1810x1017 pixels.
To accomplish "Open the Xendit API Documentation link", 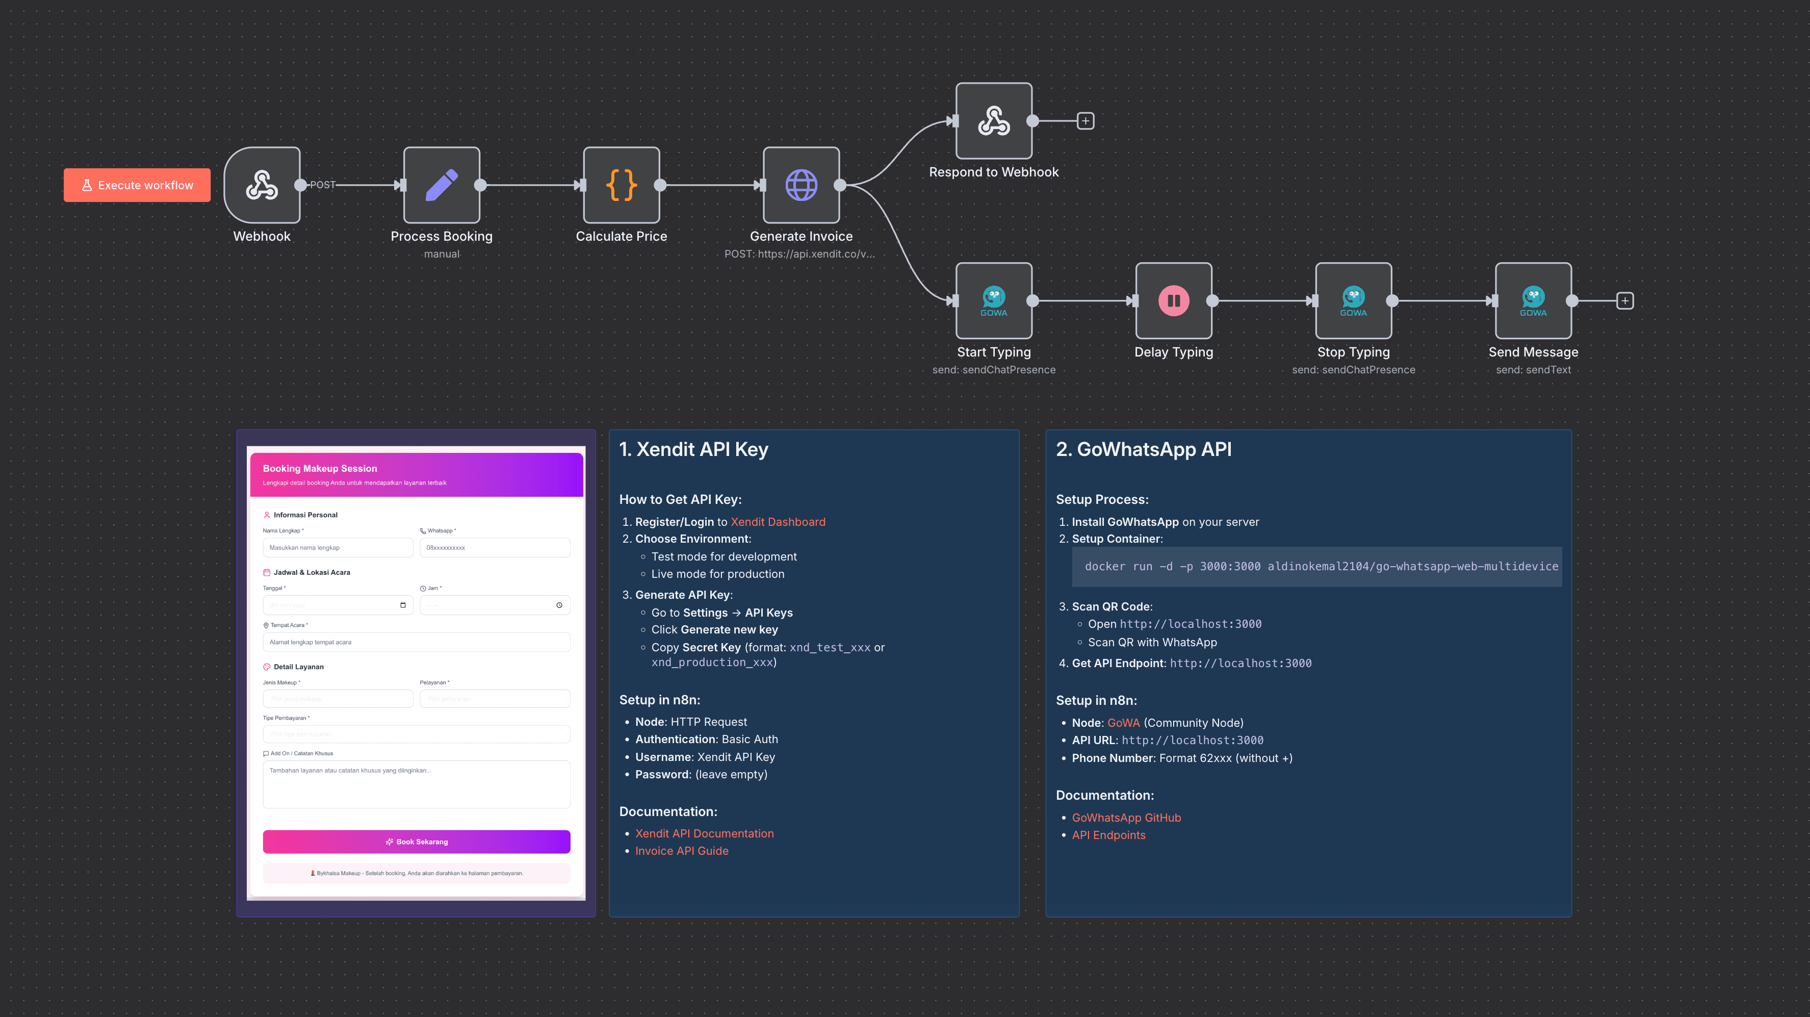I will point(704,833).
